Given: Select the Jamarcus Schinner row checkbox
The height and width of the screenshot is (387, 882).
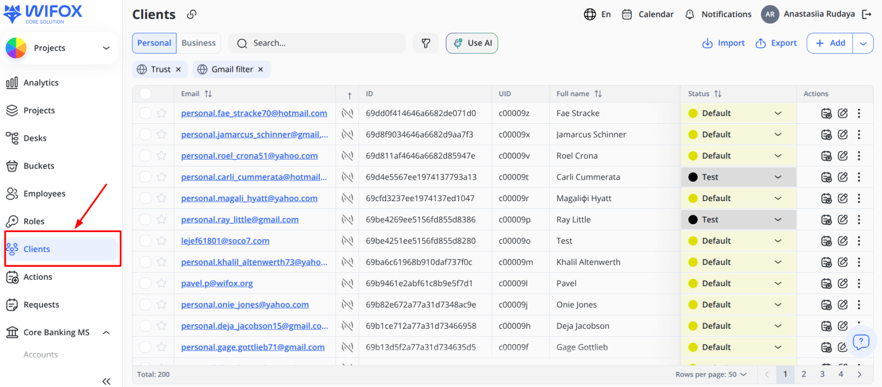Looking at the screenshot, I should pos(145,134).
